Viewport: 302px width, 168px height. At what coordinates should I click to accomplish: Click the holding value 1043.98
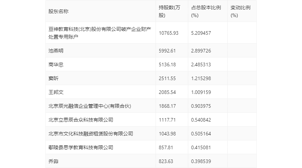(x=167, y=134)
